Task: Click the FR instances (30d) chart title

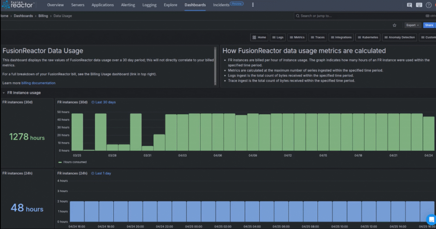Action: pyautogui.click(x=72, y=102)
